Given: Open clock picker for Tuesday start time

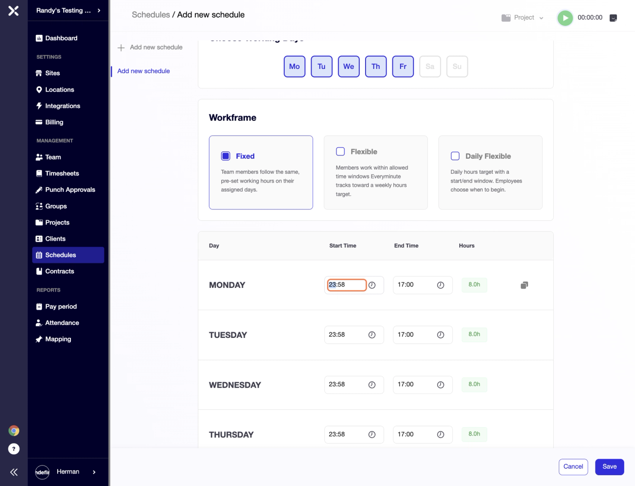Looking at the screenshot, I should [372, 335].
